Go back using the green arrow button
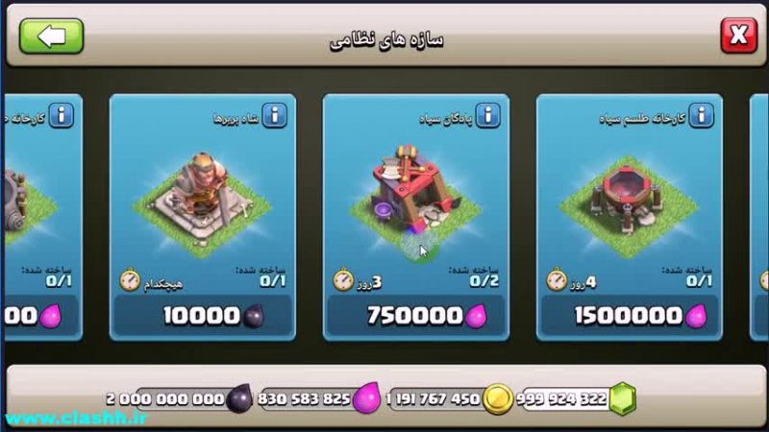The width and height of the screenshot is (769, 432). (52, 36)
